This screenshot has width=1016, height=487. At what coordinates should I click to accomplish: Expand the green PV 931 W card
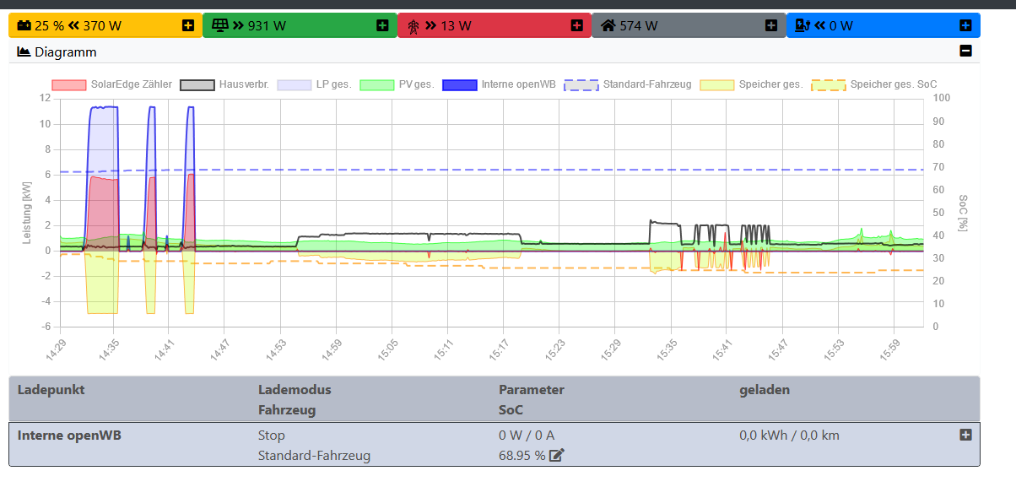point(382,26)
